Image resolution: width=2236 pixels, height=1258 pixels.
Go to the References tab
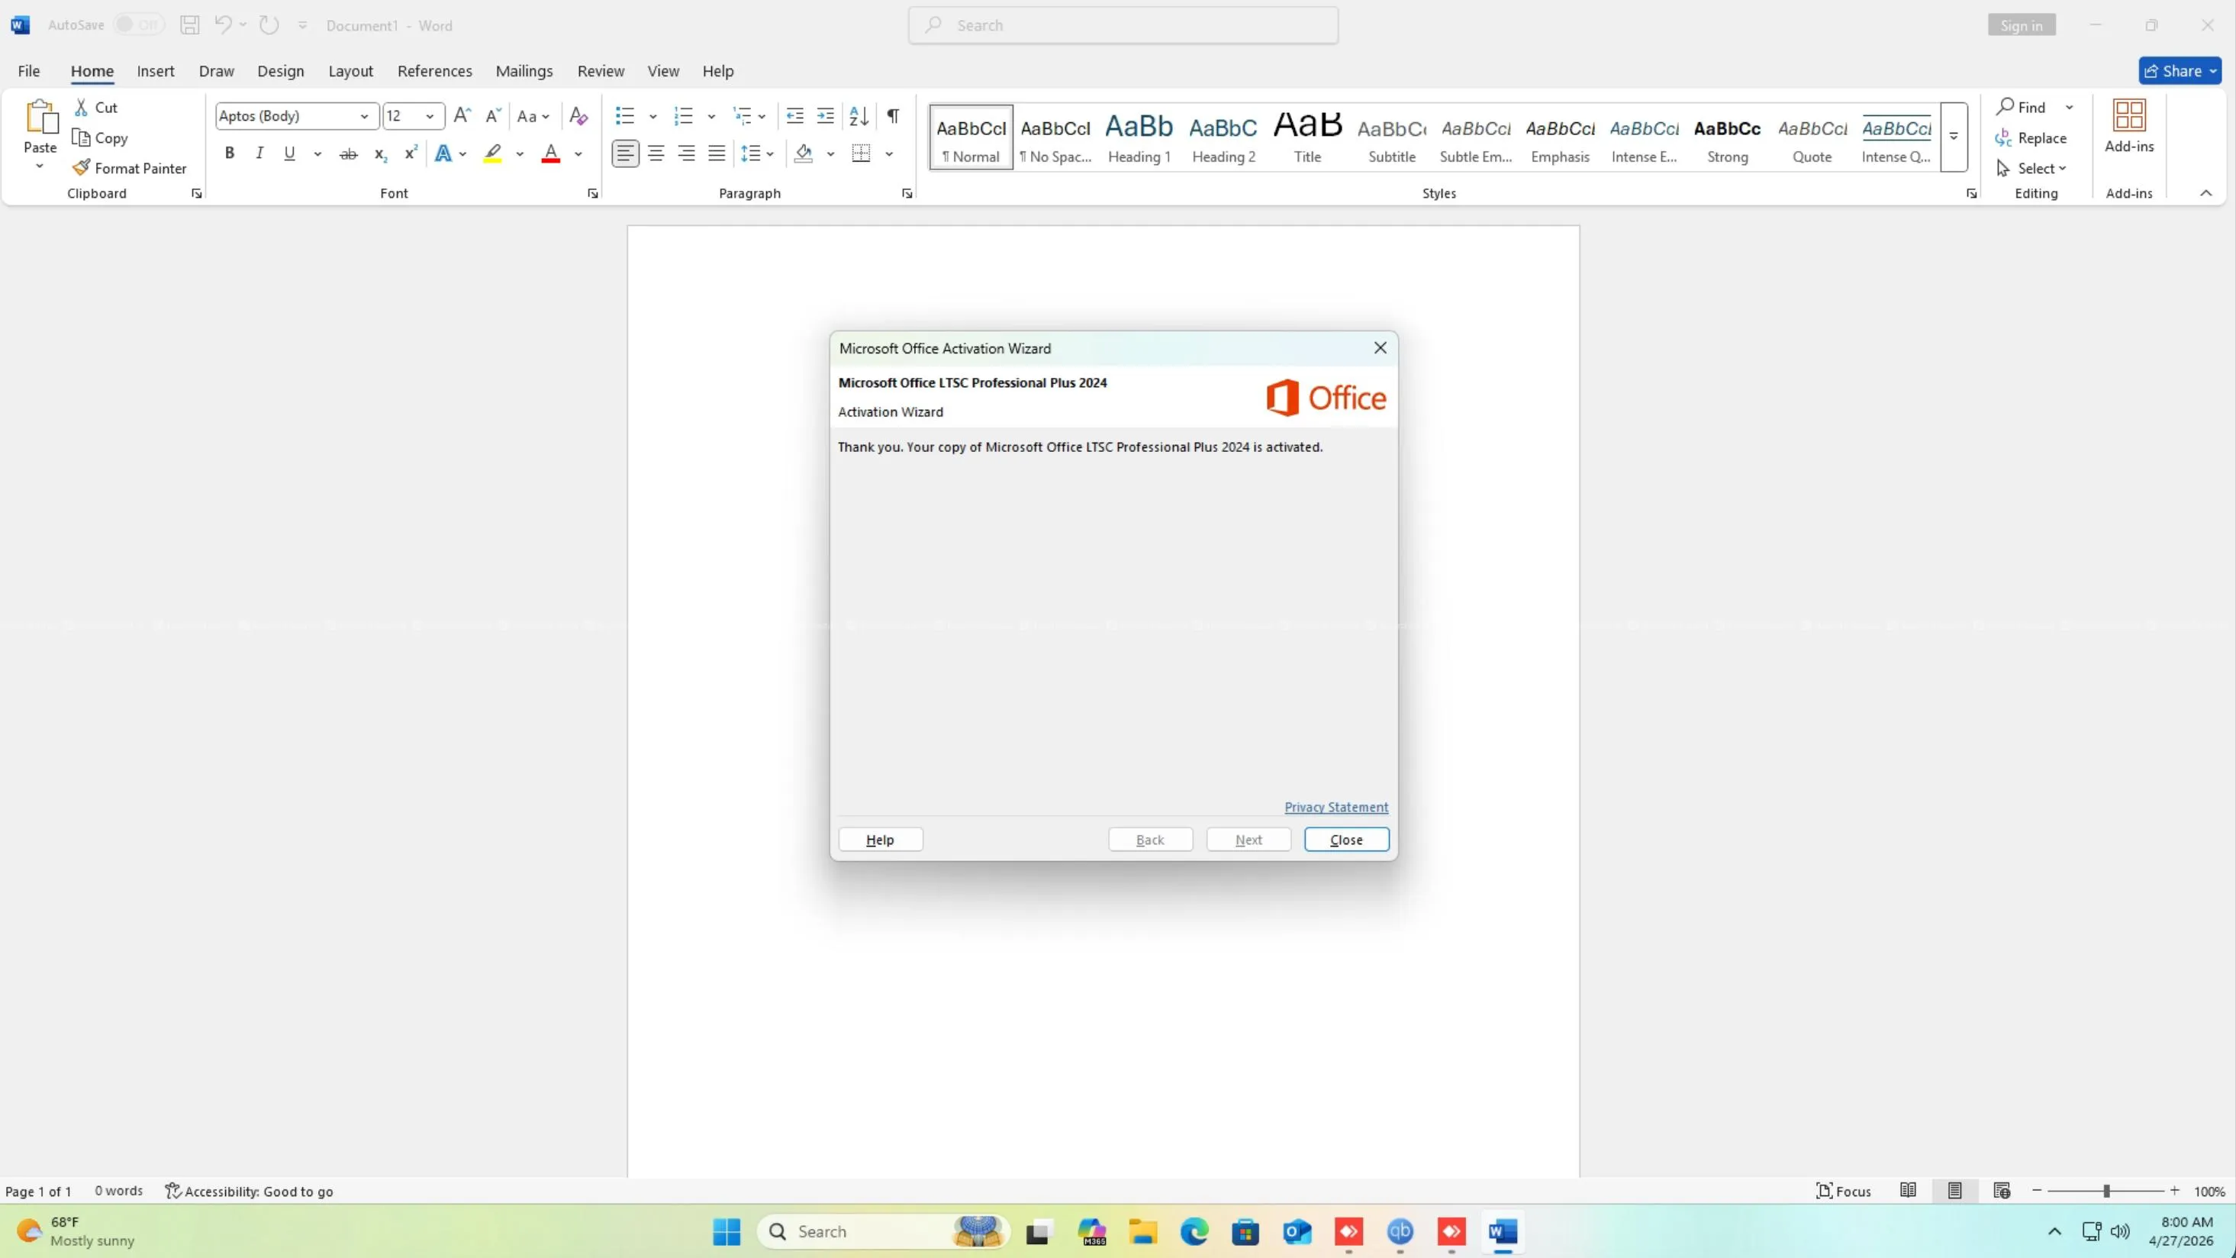pyautogui.click(x=435, y=71)
